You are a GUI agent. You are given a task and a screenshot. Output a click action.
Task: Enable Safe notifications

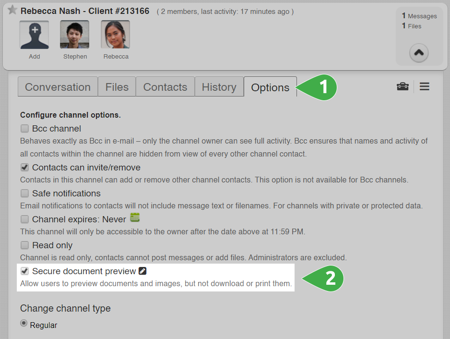click(x=24, y=193)
